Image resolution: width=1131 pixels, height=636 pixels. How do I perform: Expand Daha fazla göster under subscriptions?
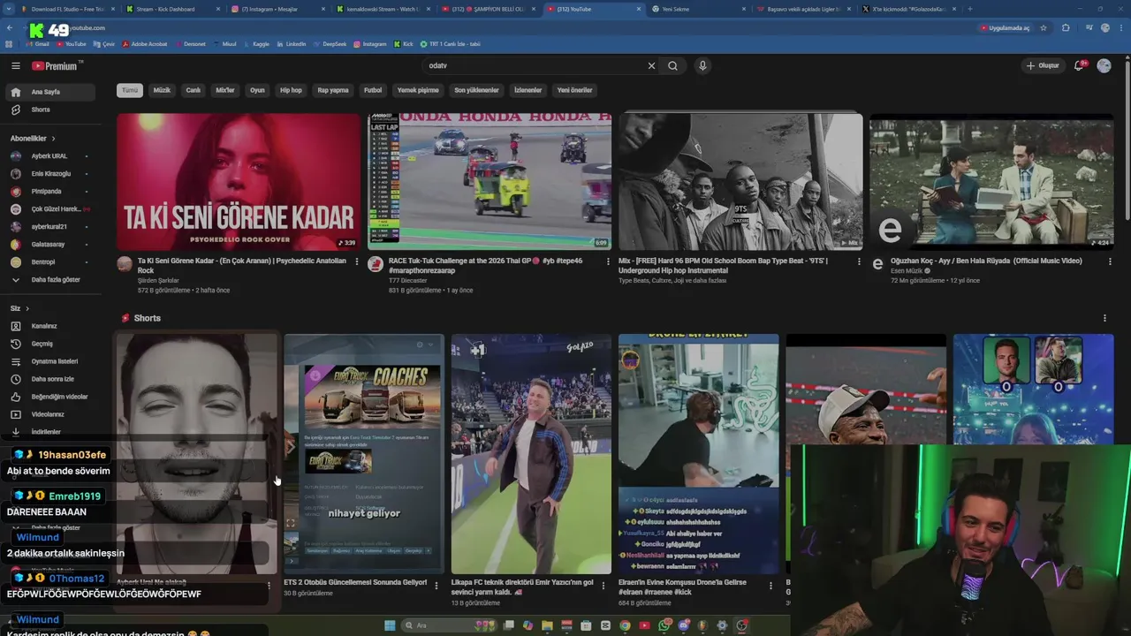(x=50, y=279)
